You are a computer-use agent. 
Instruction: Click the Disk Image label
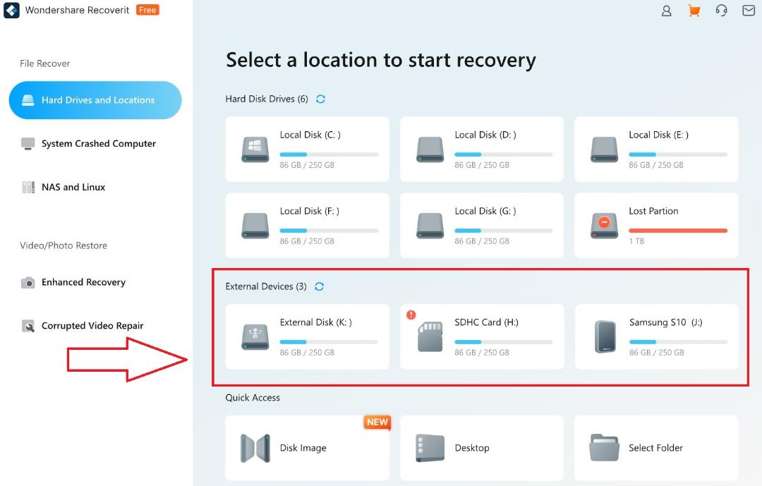(303, 448)
